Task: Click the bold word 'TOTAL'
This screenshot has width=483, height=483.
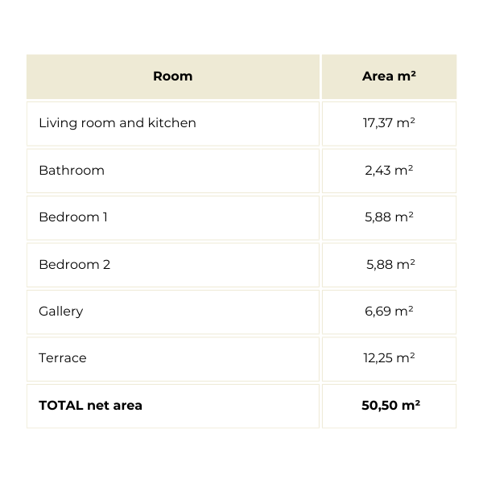Action: [61, 405]
